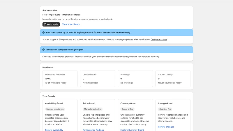Click Manual monitoring badge under Availability Guard
233x131 pixels.
click(55, 109)
